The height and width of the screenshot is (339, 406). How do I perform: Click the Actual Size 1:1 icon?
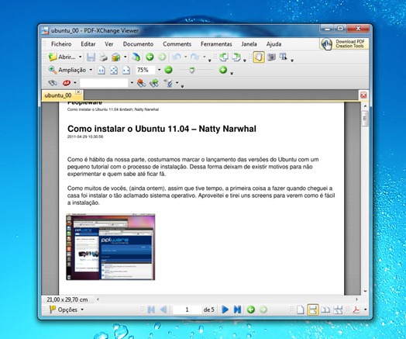click(101, 70)
